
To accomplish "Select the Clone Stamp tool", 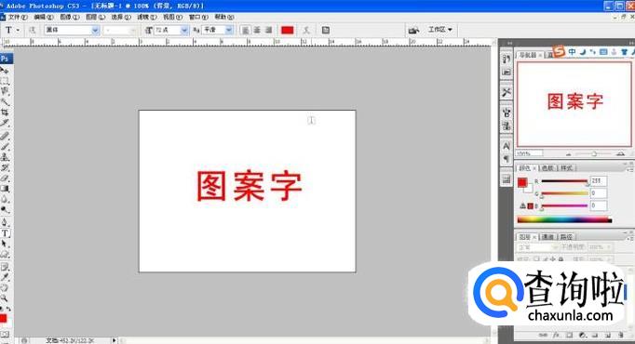I will 5,157.
